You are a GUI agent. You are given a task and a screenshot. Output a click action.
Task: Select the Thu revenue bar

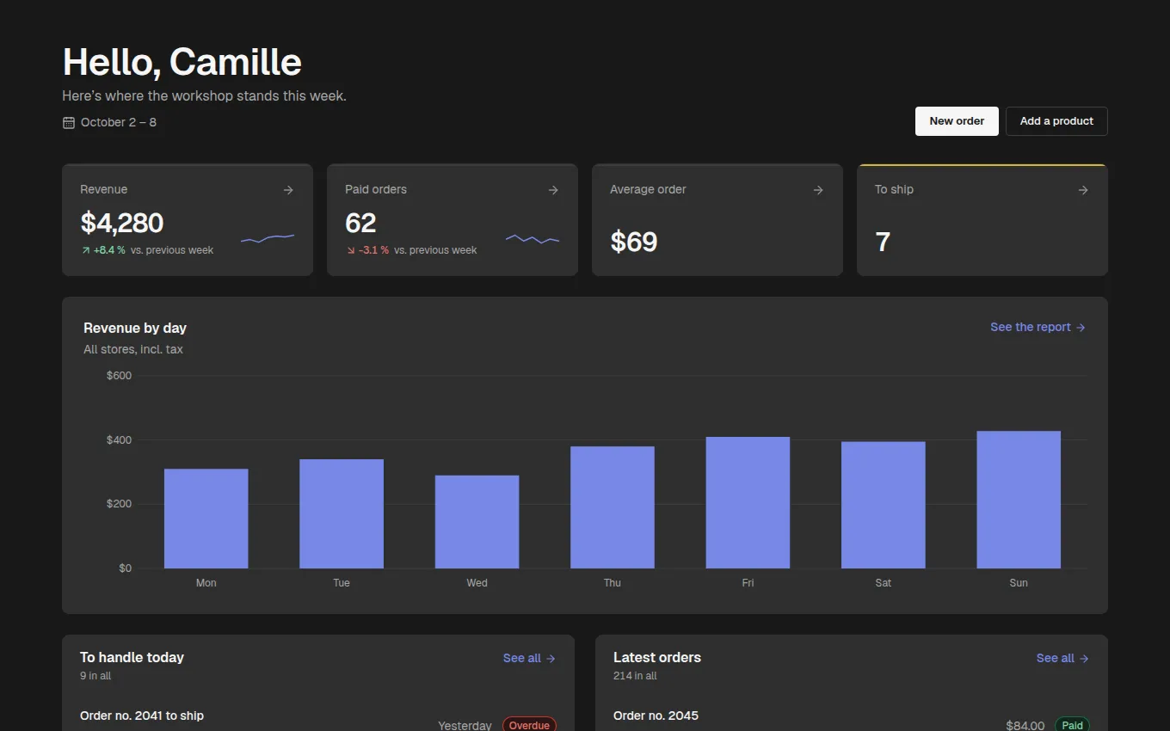tap(613, 507)
